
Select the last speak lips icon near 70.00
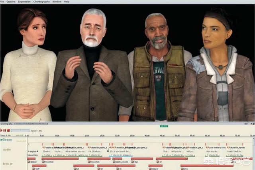tap(228, 148)
